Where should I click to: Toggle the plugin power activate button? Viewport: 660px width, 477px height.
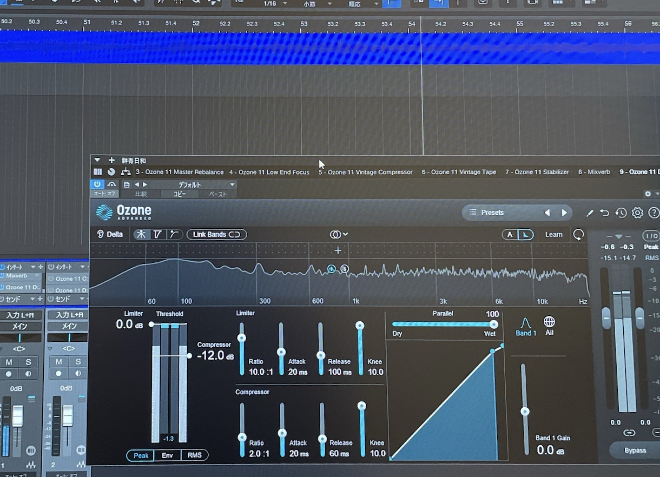click(97, 184)
